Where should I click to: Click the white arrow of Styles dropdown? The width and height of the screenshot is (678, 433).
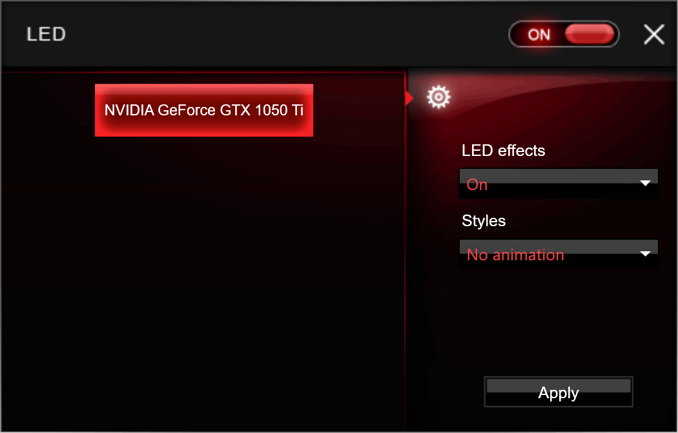(645, 254)
